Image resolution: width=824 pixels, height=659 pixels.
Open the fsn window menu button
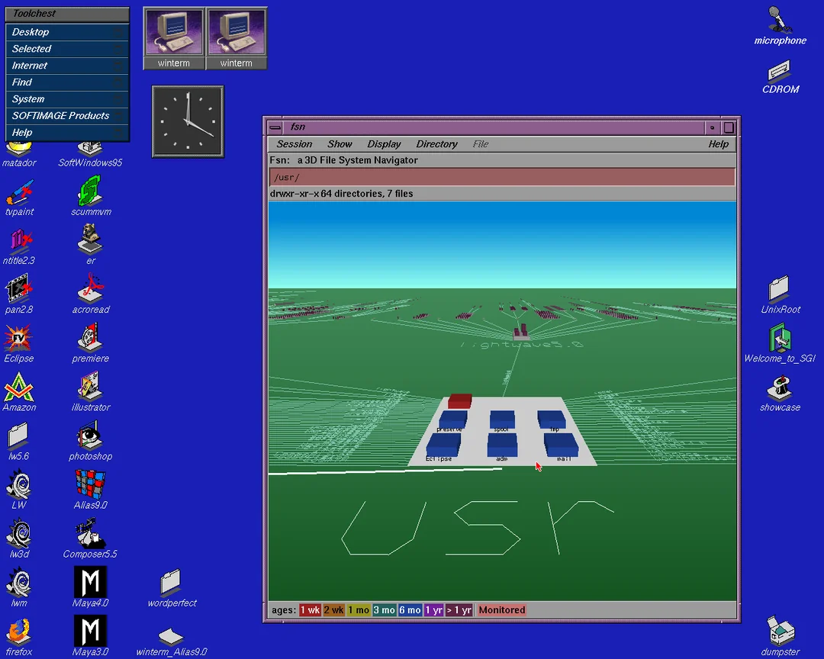(x=275, y=127)
